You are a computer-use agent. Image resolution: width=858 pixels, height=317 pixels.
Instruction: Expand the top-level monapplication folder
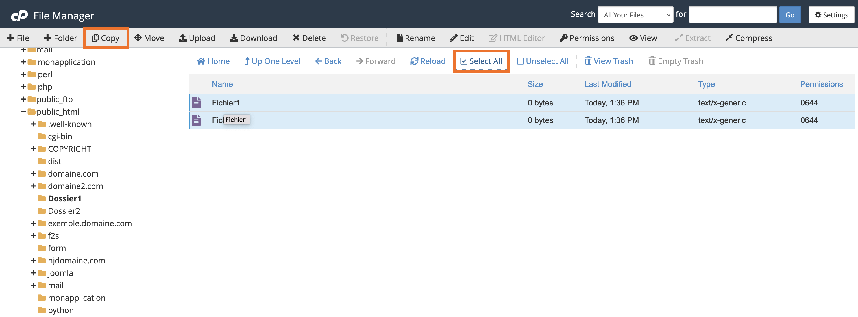click(23, 62)
